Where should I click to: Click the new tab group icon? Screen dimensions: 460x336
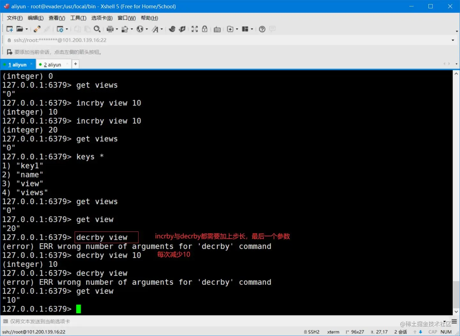[x=230, y=29]
